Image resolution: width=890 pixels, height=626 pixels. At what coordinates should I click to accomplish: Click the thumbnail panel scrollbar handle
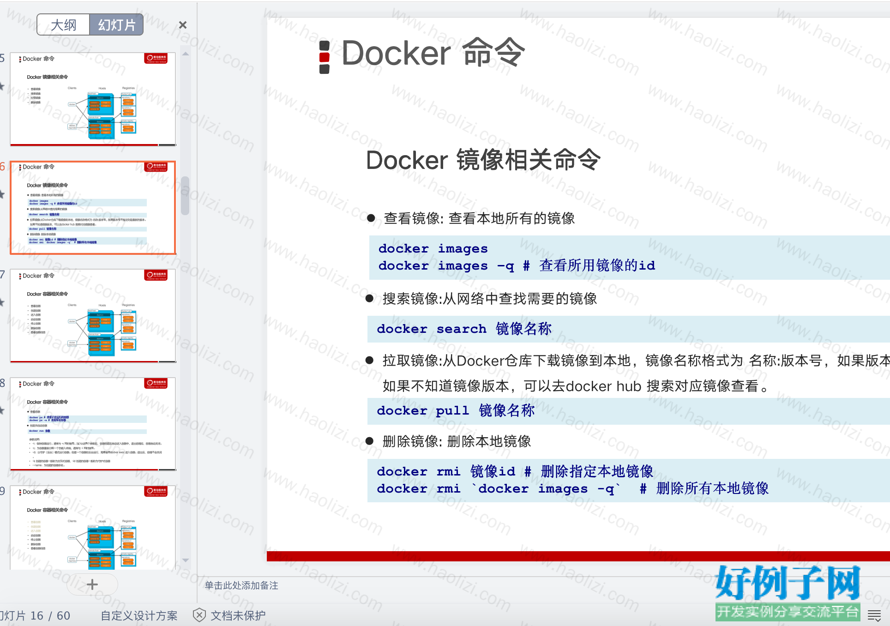[186, 196]
